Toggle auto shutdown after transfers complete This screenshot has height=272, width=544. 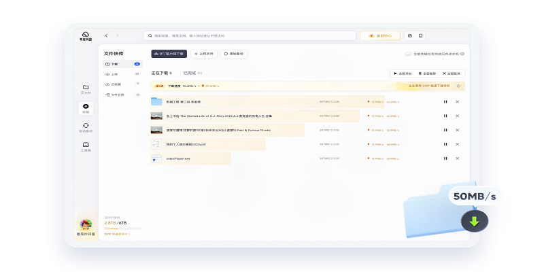point(408,54)
